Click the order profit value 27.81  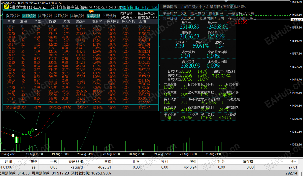point(293,167)
